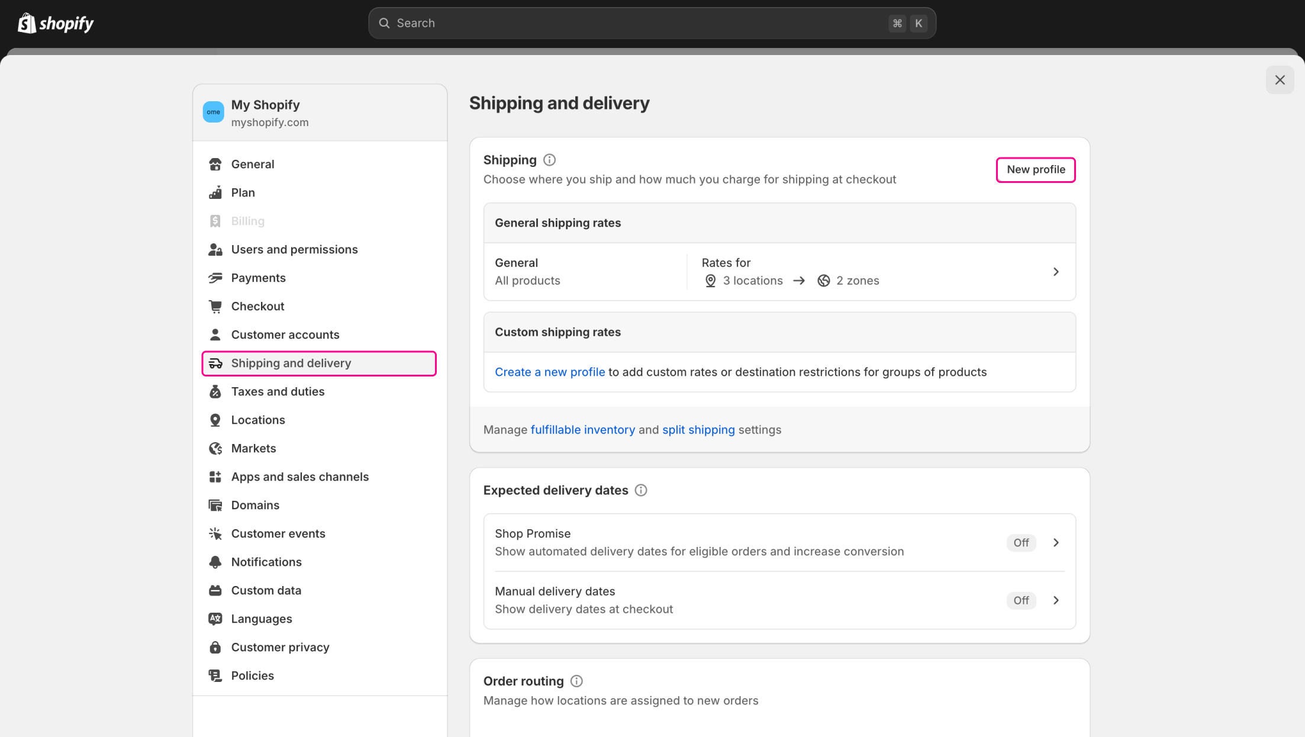Click the Users and permissions icon
The image size is (1305, 737).
tap(215, 249)
